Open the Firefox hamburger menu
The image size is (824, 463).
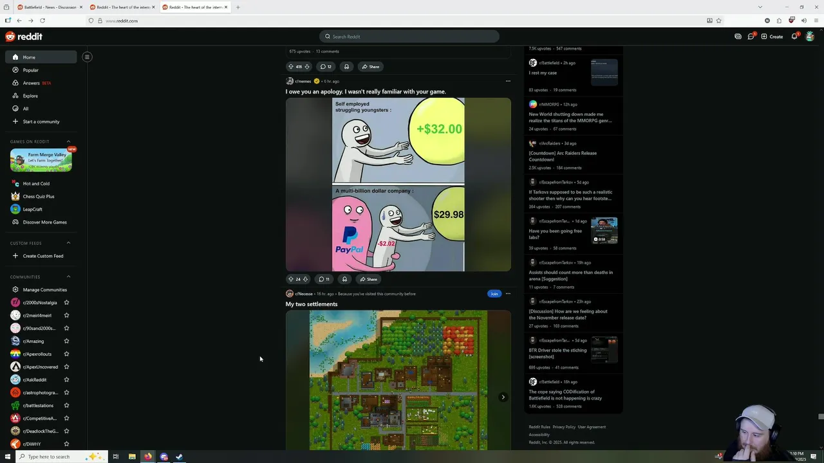click(816, 21)
